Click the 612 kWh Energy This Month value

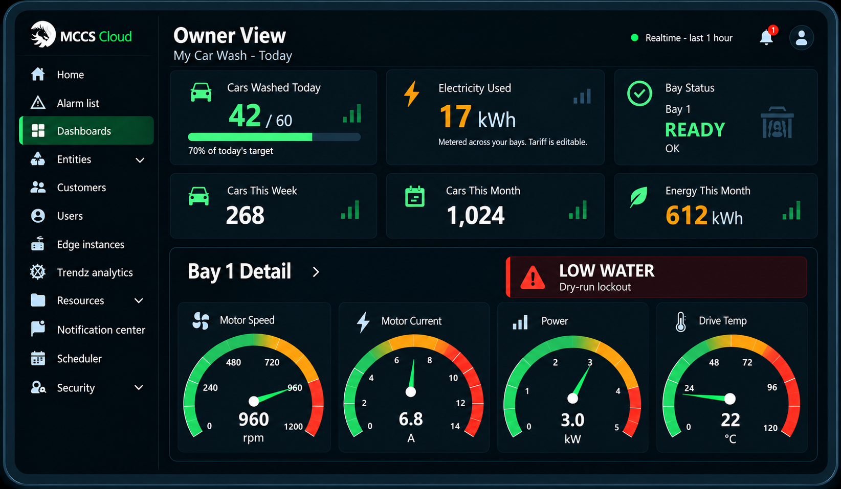click(x=704, y=216)
